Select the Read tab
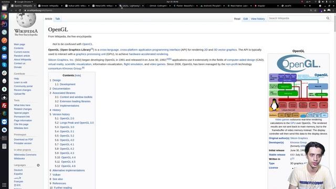 [237, 19]
